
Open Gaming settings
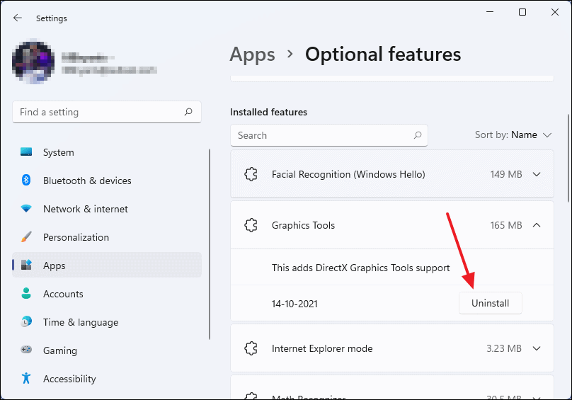coord(106,350)
